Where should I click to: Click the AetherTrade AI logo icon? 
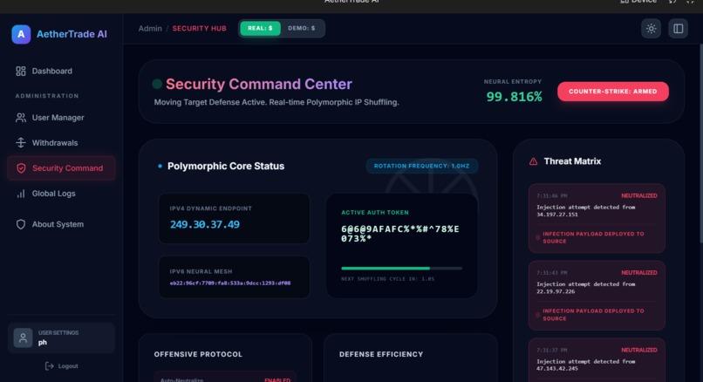21,35
